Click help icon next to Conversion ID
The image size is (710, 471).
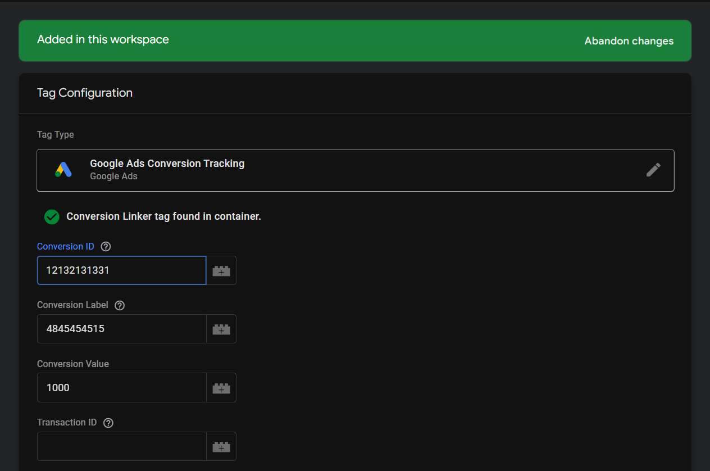coord(106,247)
